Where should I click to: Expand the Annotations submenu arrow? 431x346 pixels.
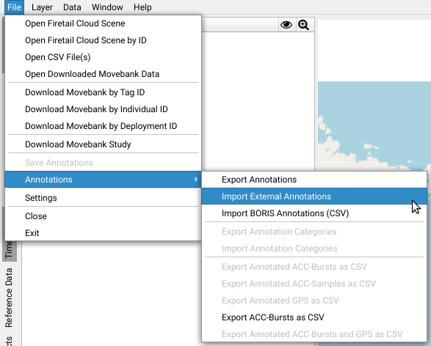click(x=196, y=179)
